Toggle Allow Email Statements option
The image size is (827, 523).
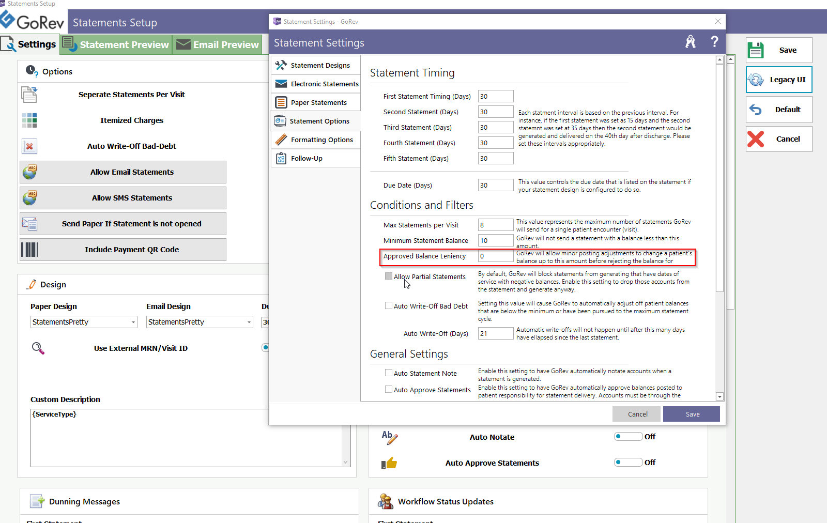pos(123,172)
